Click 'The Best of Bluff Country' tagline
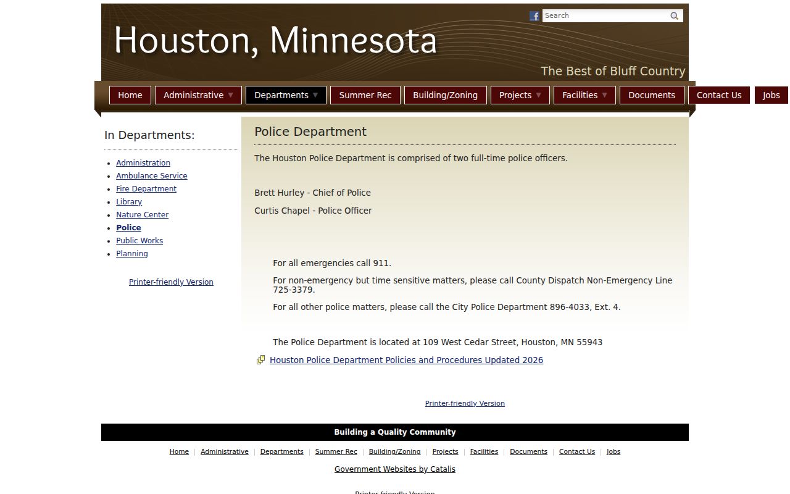The image size is (790, 494). [613, 71]
